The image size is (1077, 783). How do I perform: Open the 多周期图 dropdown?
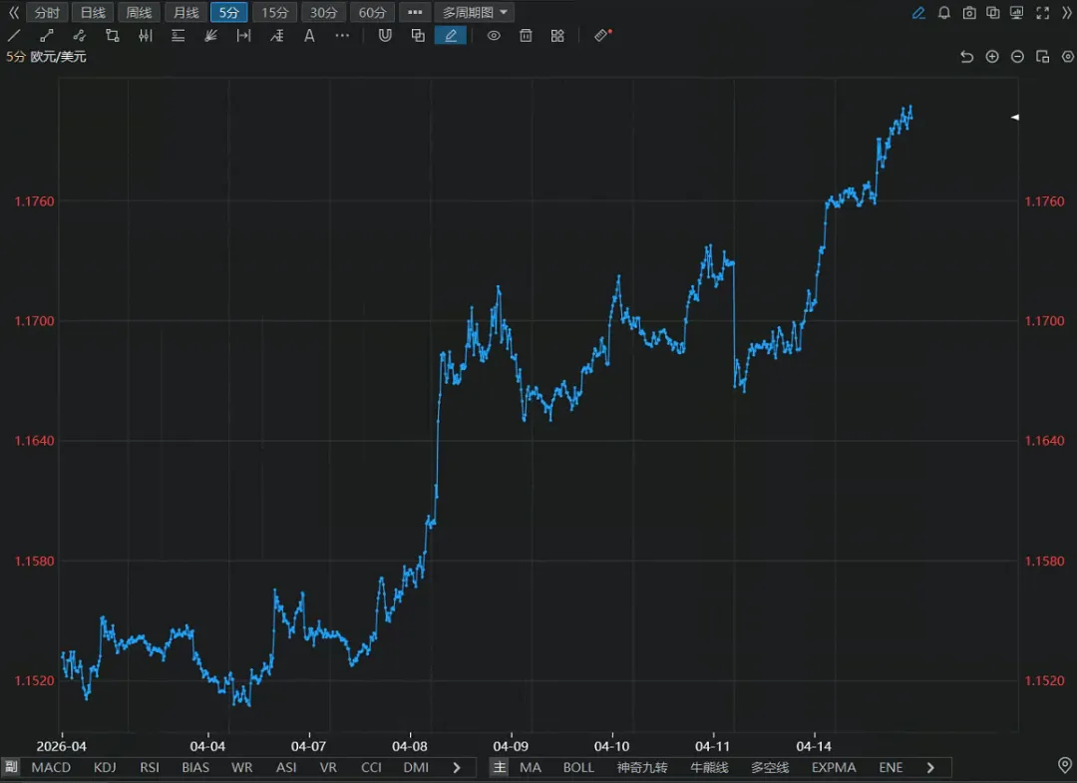tap(474, 12)
